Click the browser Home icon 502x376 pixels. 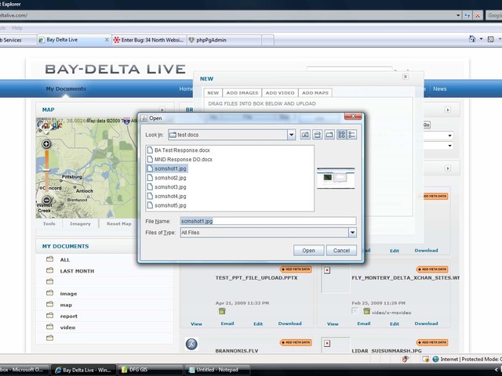click(x=472, y=39)
